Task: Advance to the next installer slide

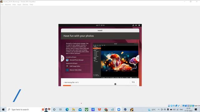Action: (138, 58)
